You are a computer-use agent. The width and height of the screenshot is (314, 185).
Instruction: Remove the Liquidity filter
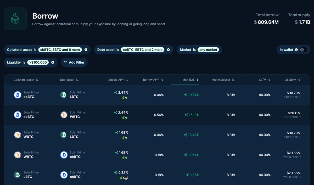click(x=53, y=62)
